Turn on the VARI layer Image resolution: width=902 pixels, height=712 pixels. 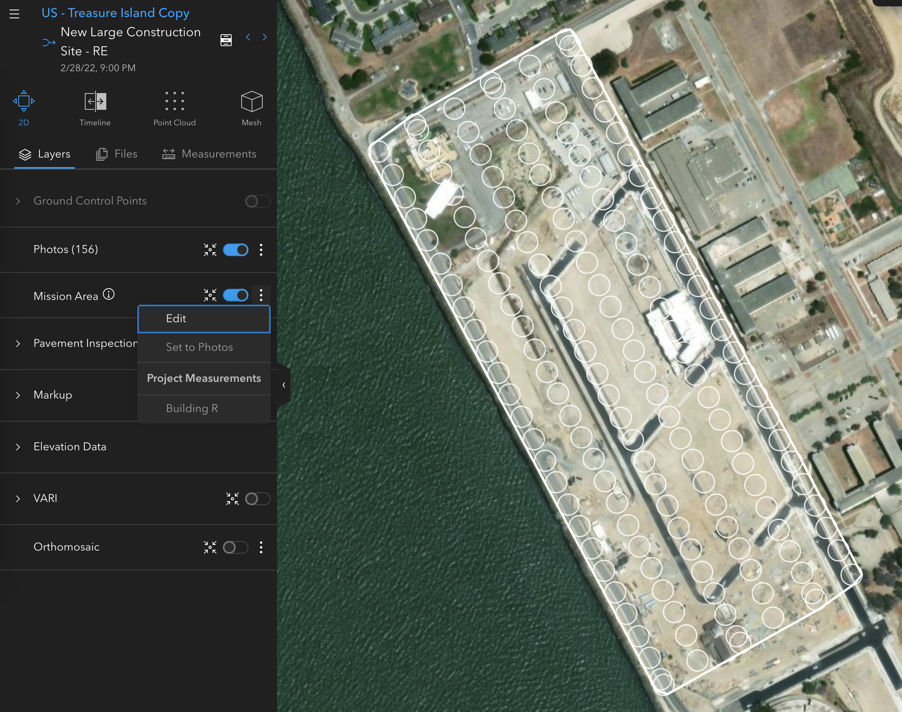coord(258,498)
